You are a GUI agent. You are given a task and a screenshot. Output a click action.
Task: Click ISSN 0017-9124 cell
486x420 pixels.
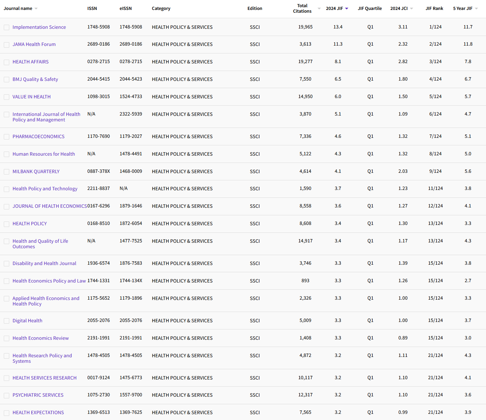tap(99, 377)
